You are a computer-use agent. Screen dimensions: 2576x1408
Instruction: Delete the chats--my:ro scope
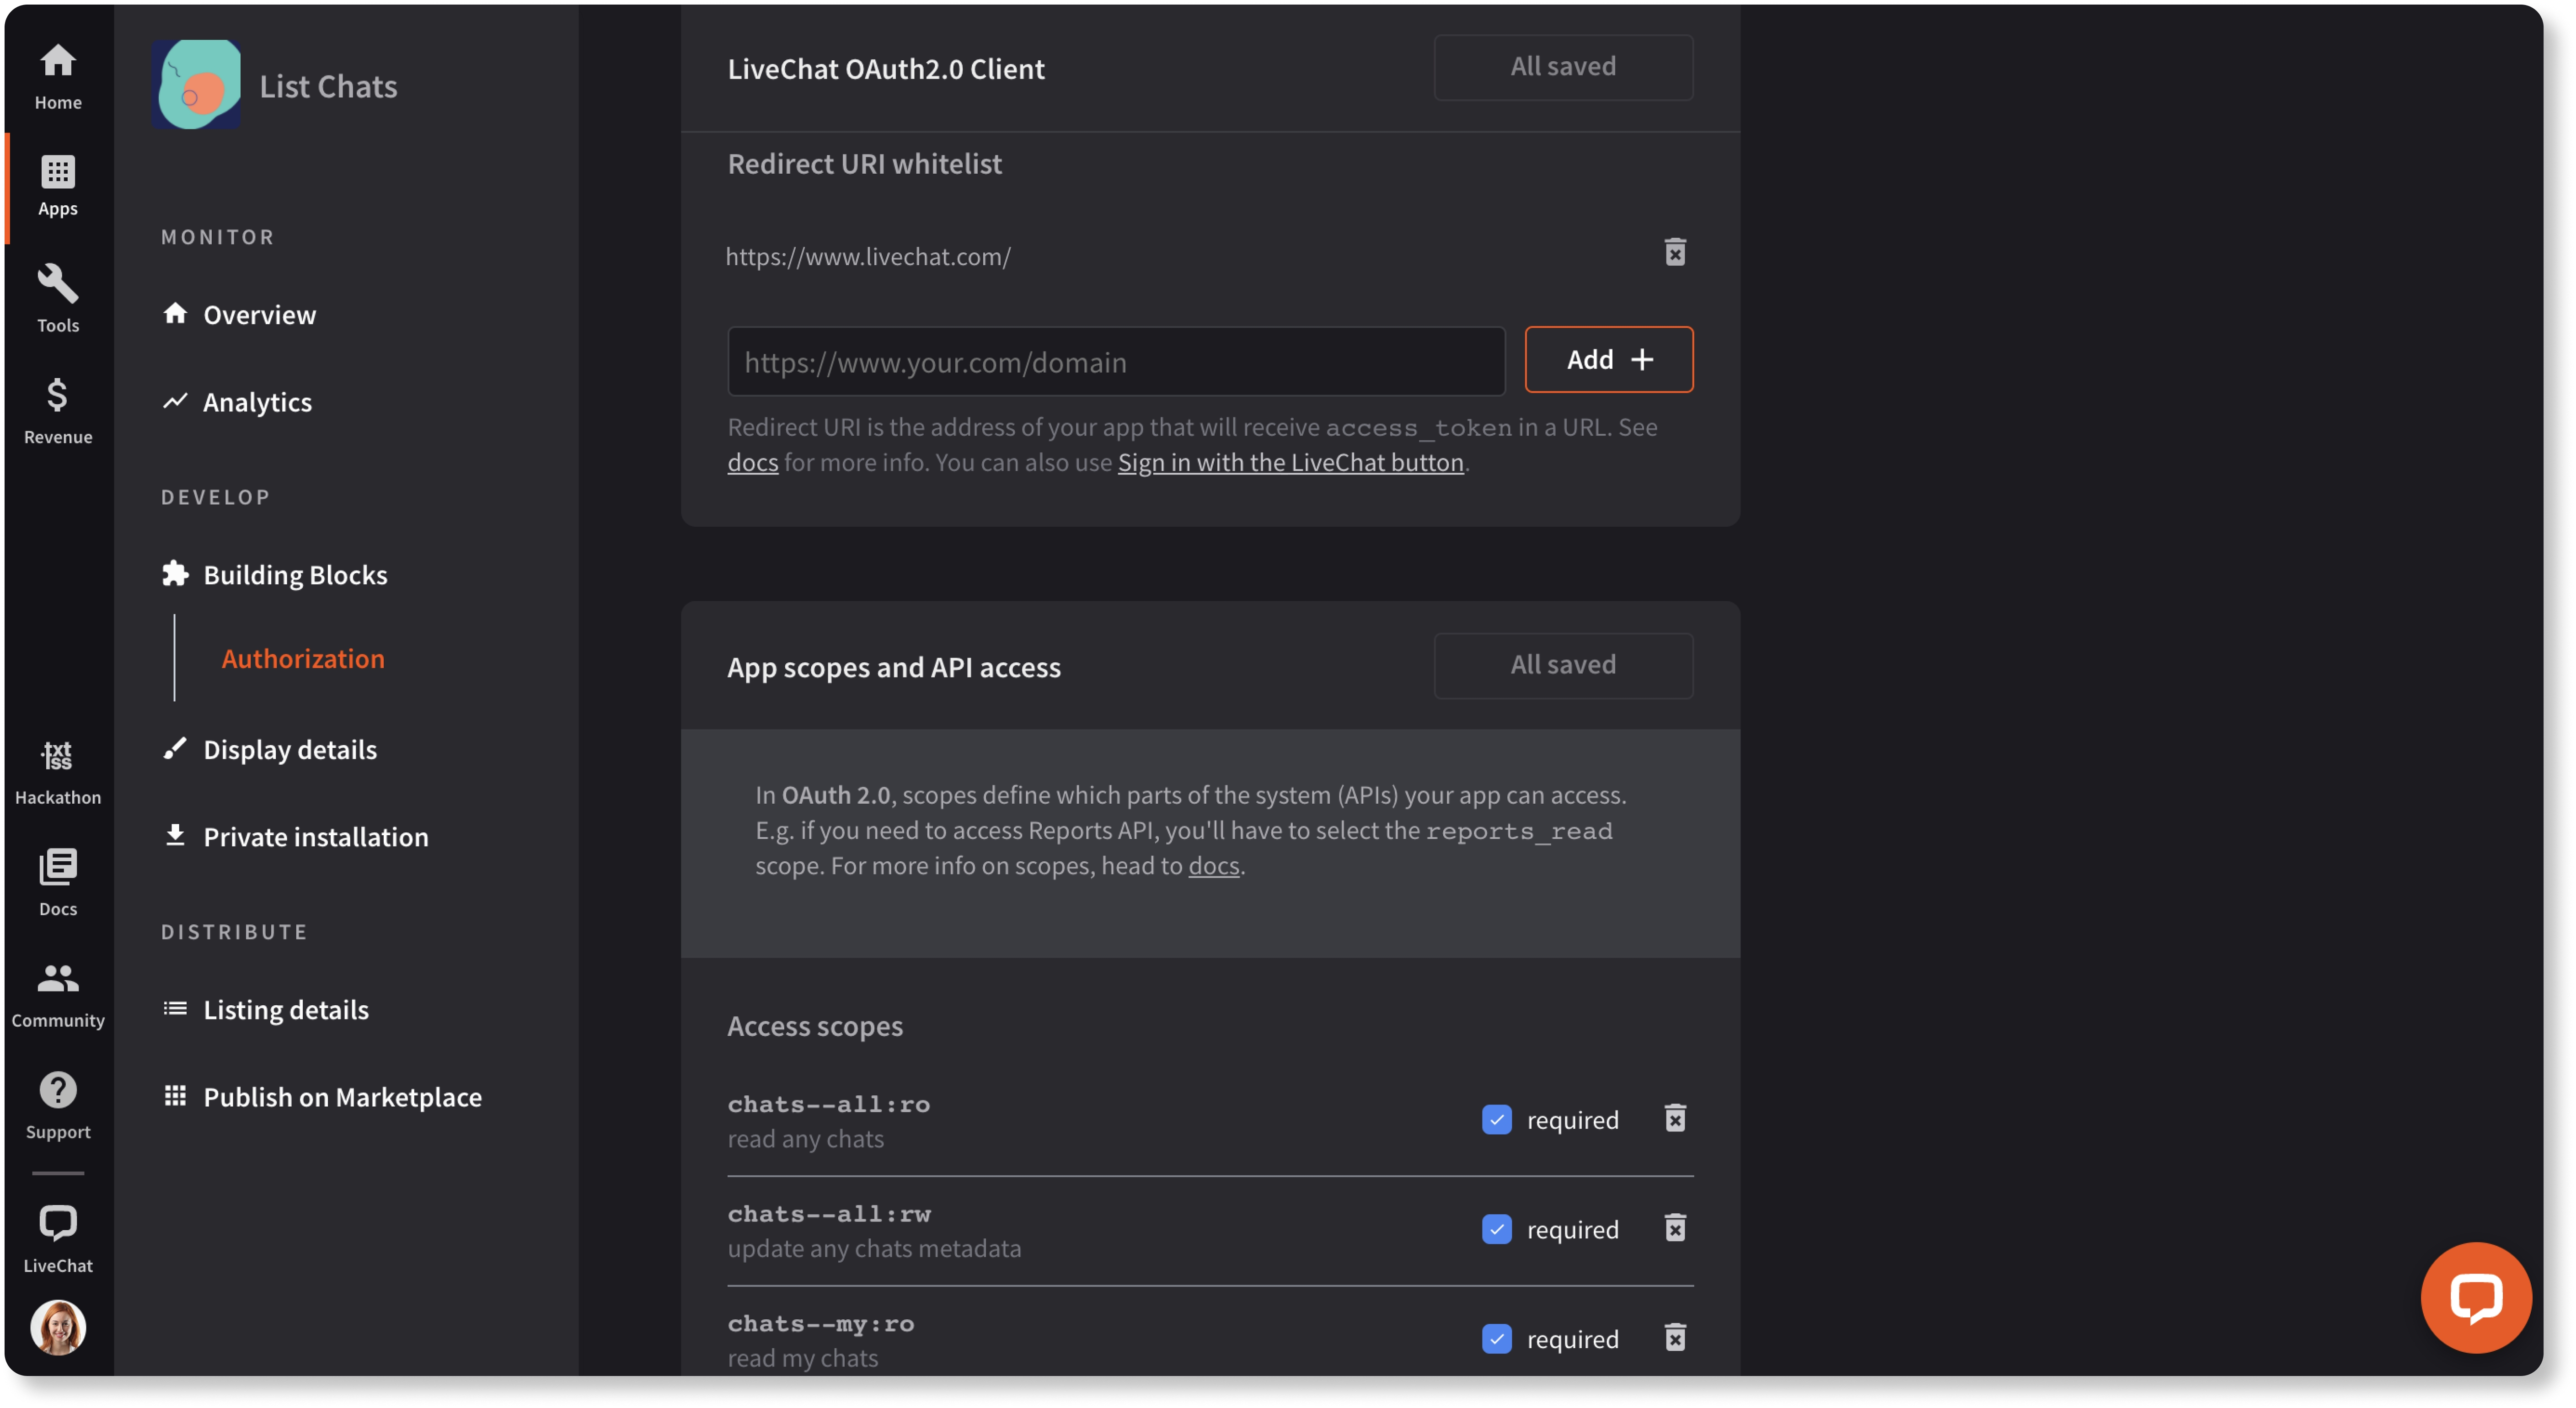pos(1675,1337)
